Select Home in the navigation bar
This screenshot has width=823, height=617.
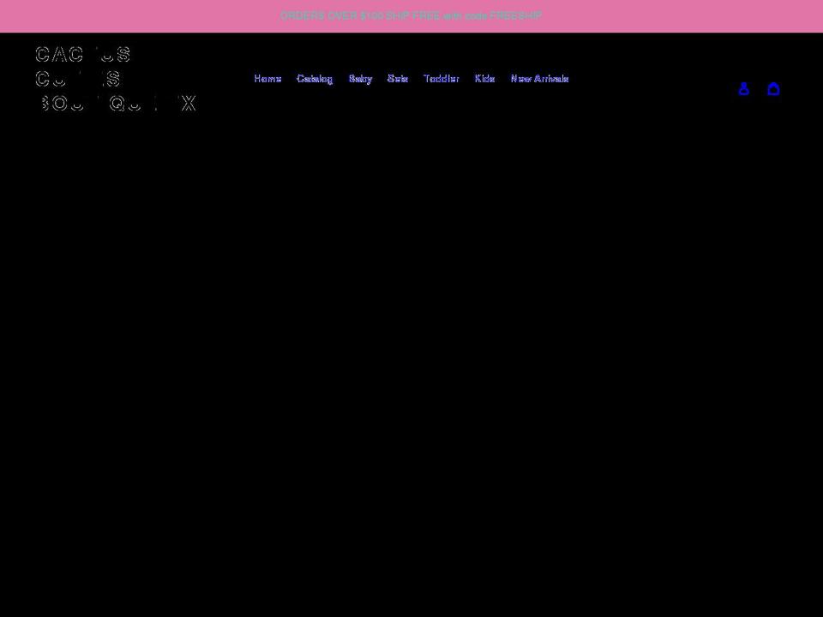[267, 78]
